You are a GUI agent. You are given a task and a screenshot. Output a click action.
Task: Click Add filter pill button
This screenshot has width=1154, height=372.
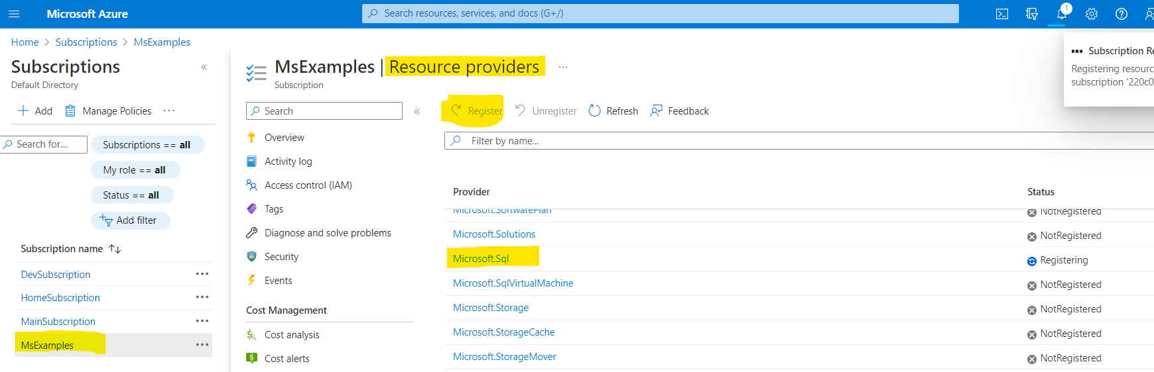[131, 220]
